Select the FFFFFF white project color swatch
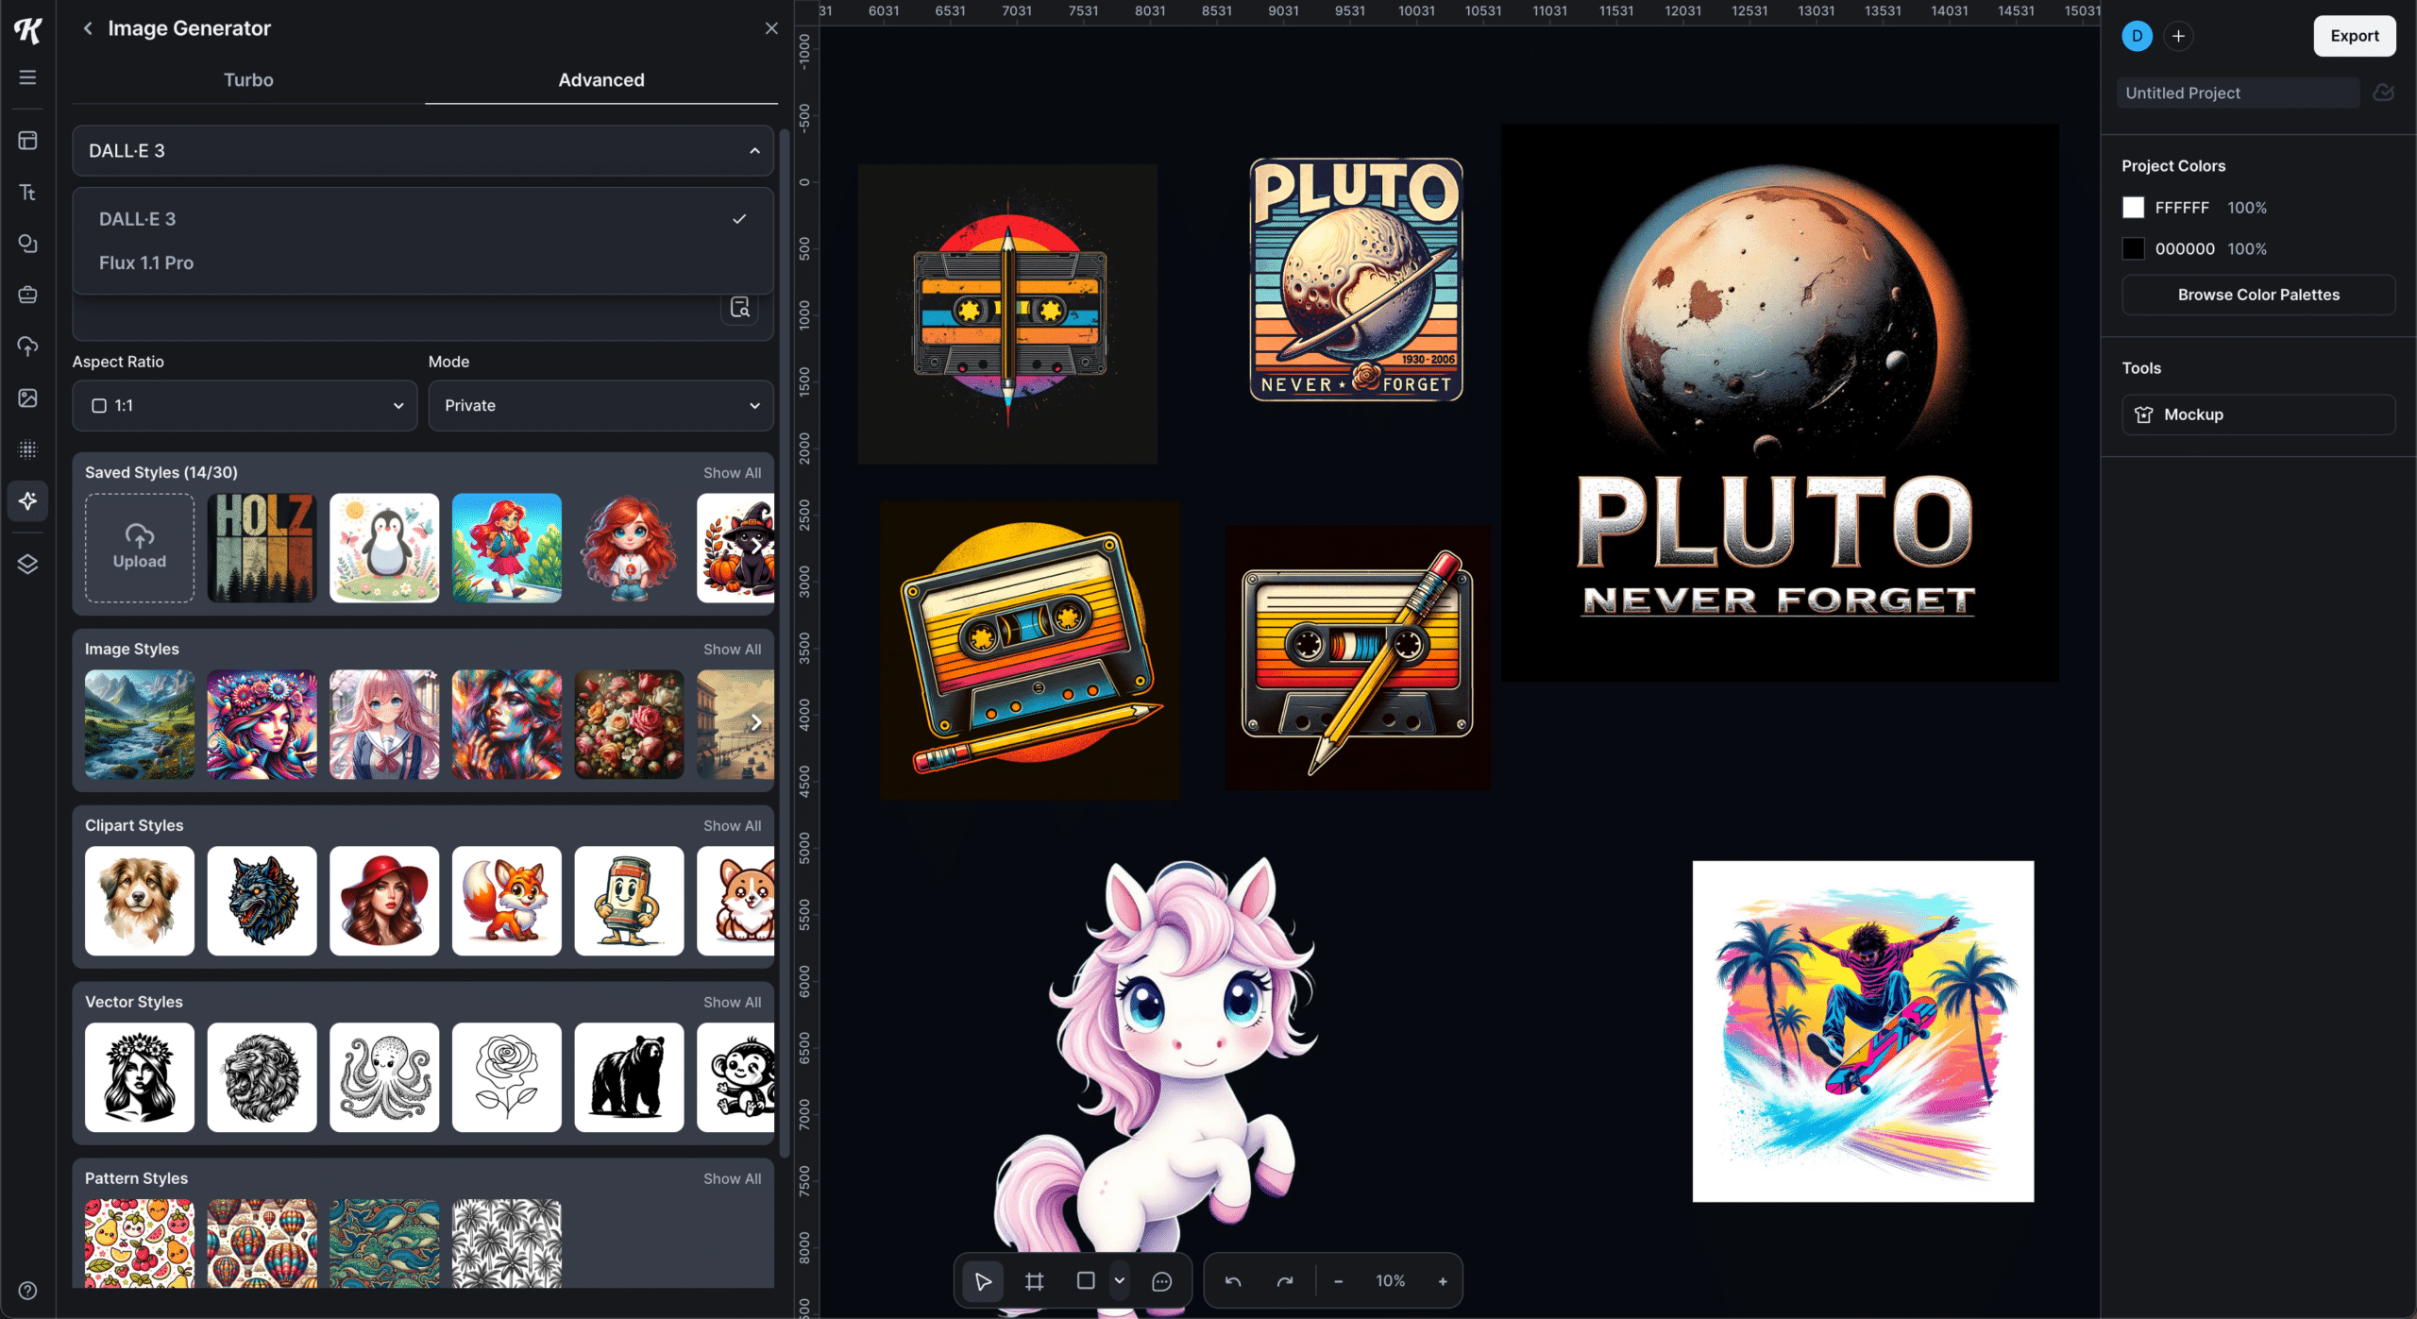The height and width of the screenshot is (1319, 2417). [2133, 208]
